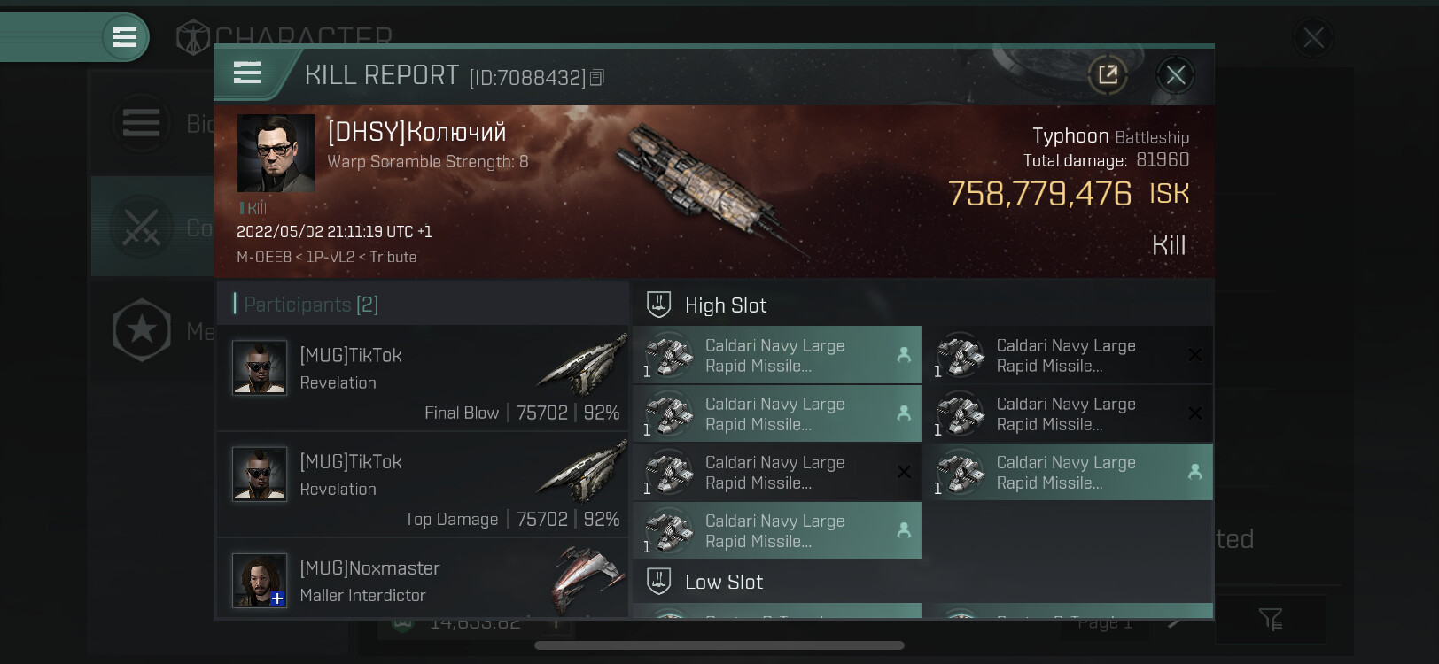Select the destroyed missile launcher in top right slot
The height and width of the screenshot is (664, 1439).
click(1068, 355)
